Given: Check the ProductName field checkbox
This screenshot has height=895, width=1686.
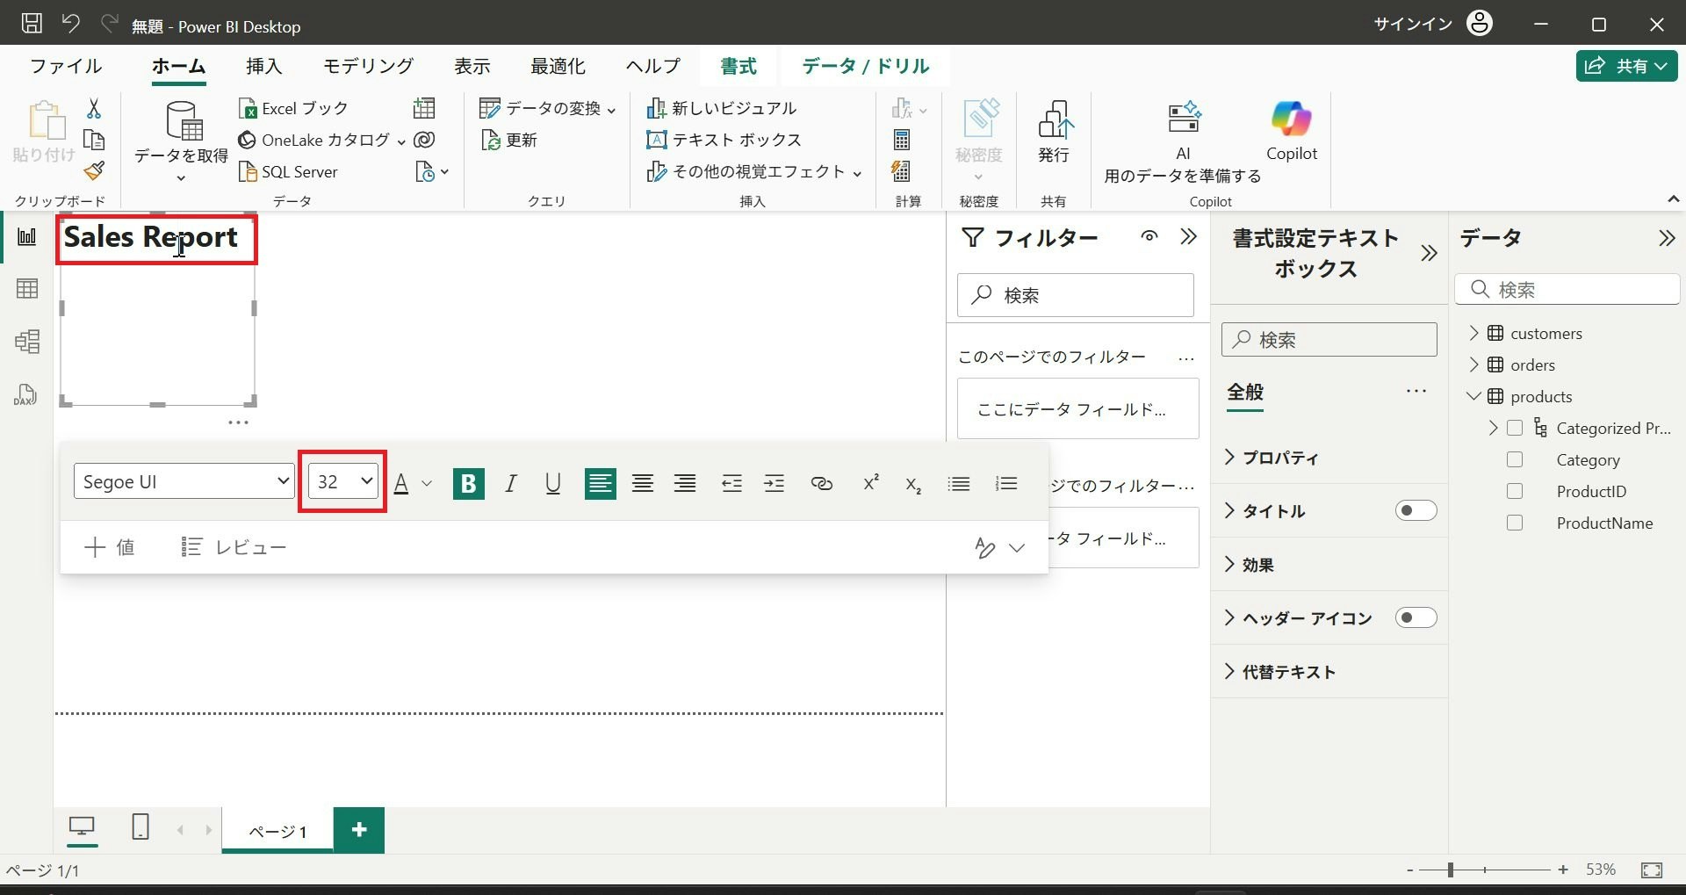Looking at the screenshot, I should tap(1515, 523).
